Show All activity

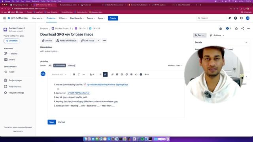(50, 65)
